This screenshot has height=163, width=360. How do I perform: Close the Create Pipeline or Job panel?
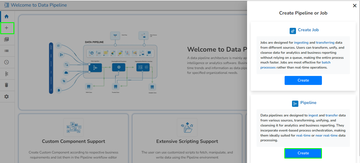click(355, 6)
